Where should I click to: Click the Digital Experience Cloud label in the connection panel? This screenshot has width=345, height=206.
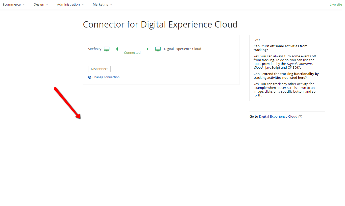(183, 49)
